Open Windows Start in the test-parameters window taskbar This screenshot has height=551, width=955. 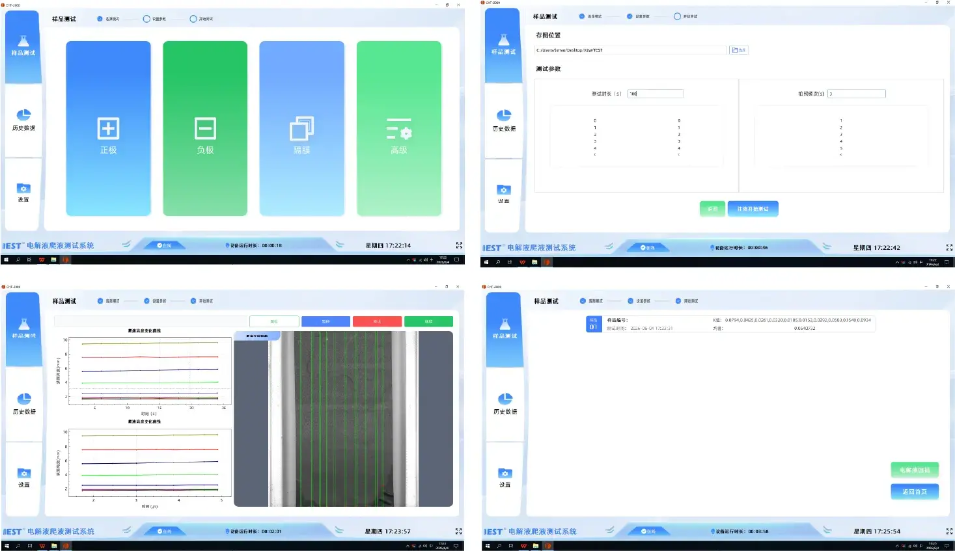pyautogui.click(x=487, y=262)
